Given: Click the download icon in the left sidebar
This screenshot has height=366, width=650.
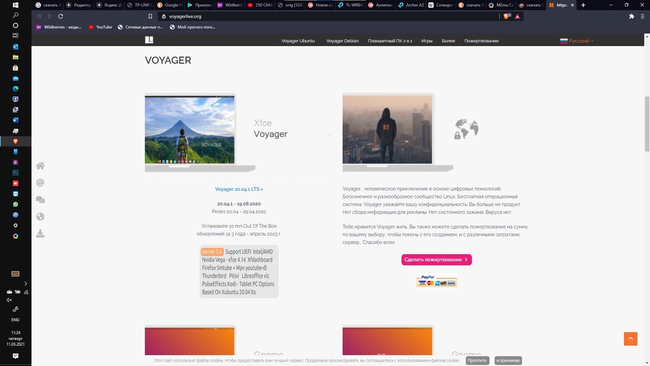Looking at the screenshot, I should tap(40, 234).
